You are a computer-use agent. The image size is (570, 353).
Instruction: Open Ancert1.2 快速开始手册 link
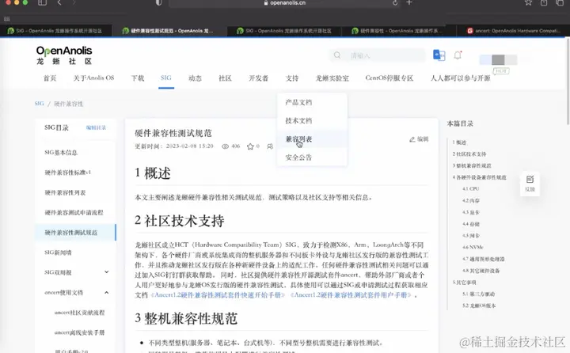coord(218,295)
